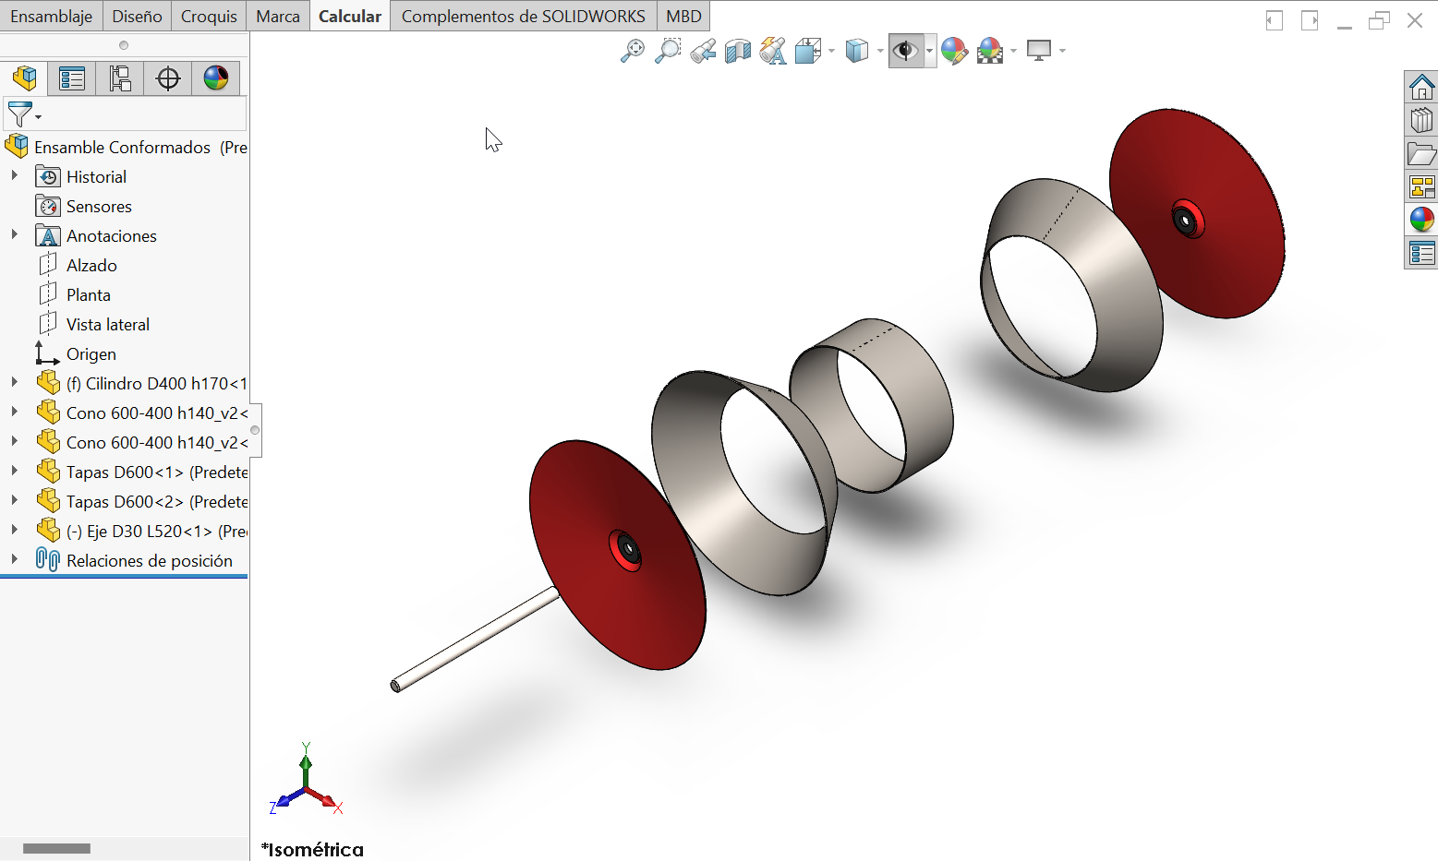
Task: Open Display Style dropdown arrow
Action: (x=880, y=51)
